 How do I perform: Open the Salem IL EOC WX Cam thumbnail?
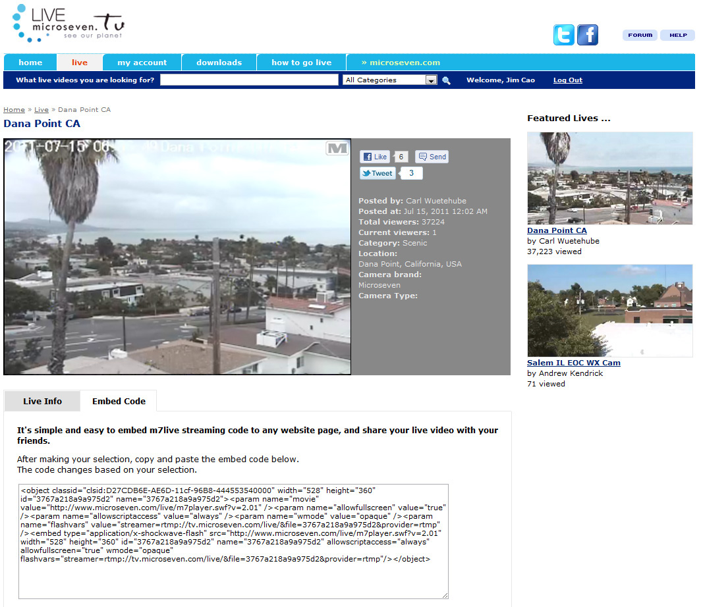coord(610,311)
